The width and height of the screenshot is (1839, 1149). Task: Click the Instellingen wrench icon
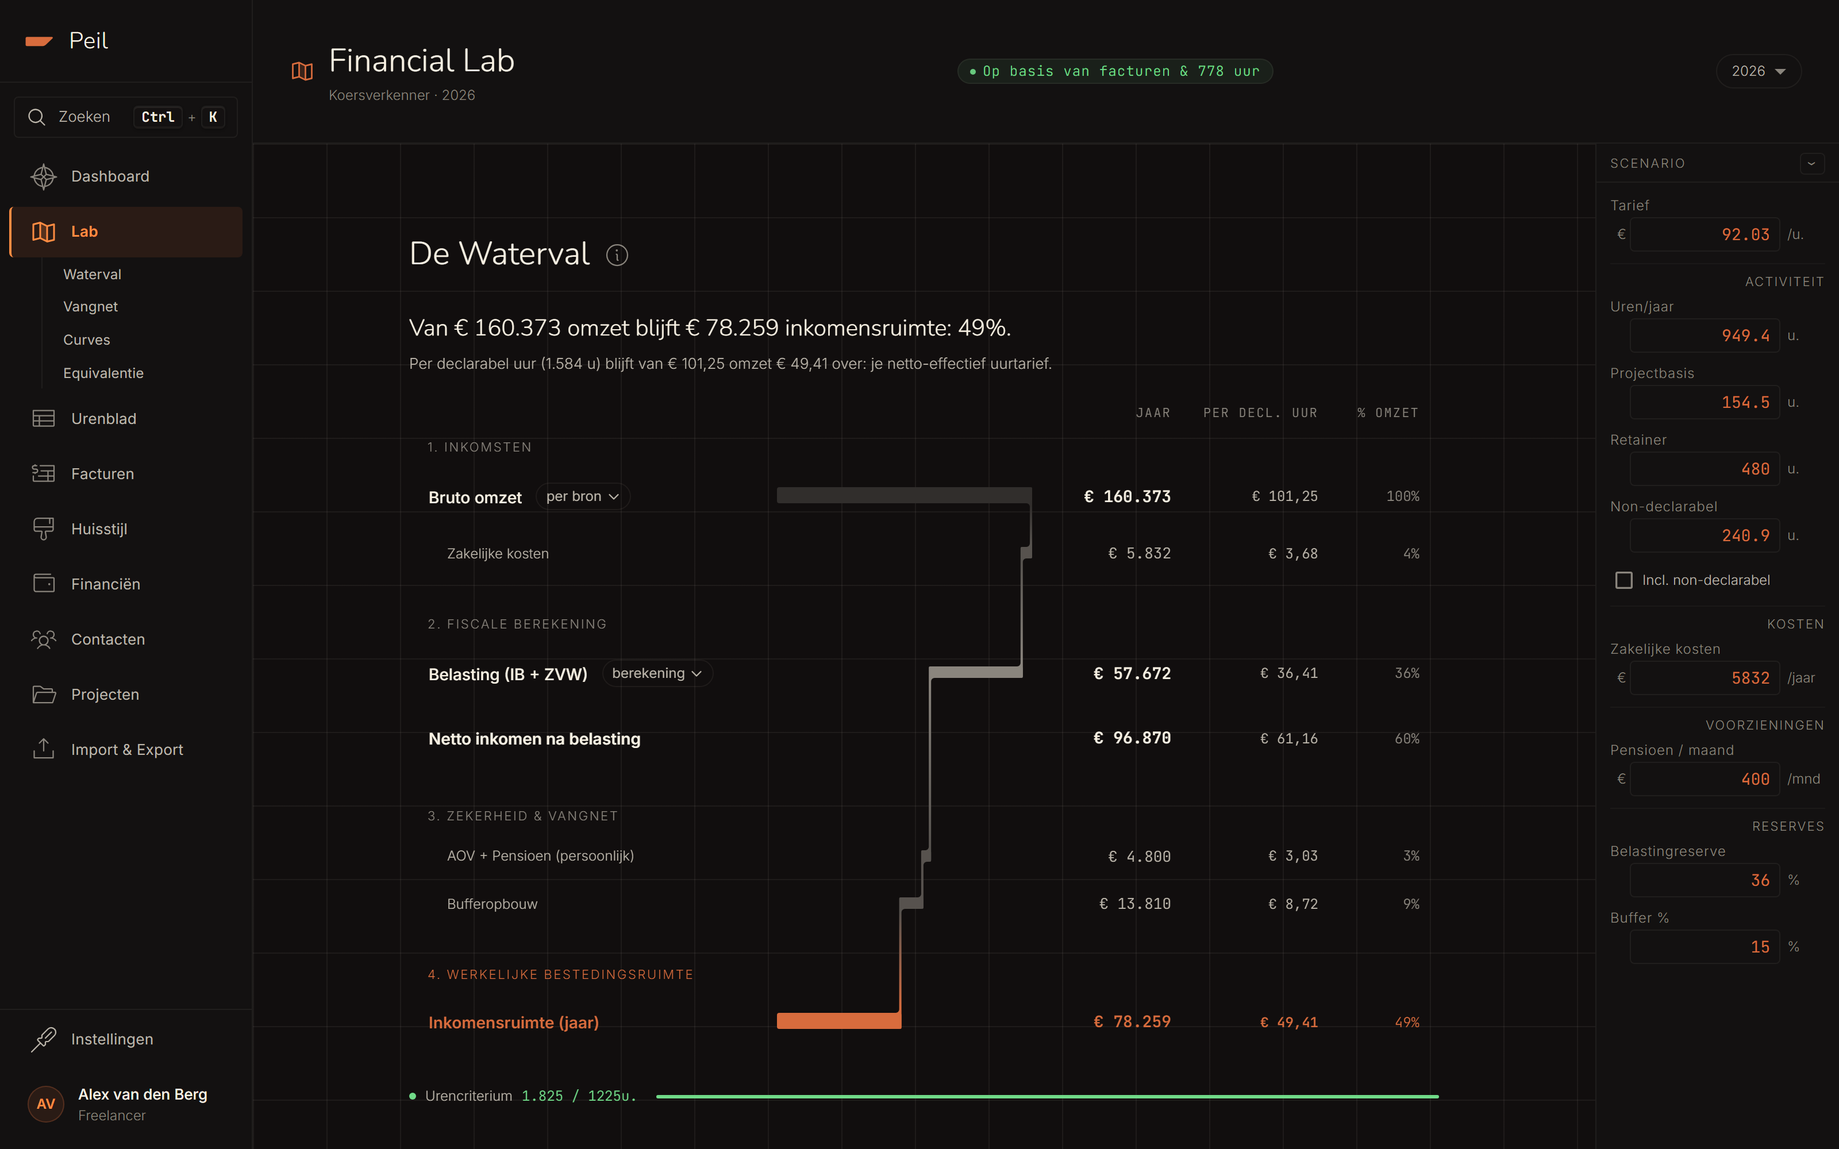[x=43, y=1039]
